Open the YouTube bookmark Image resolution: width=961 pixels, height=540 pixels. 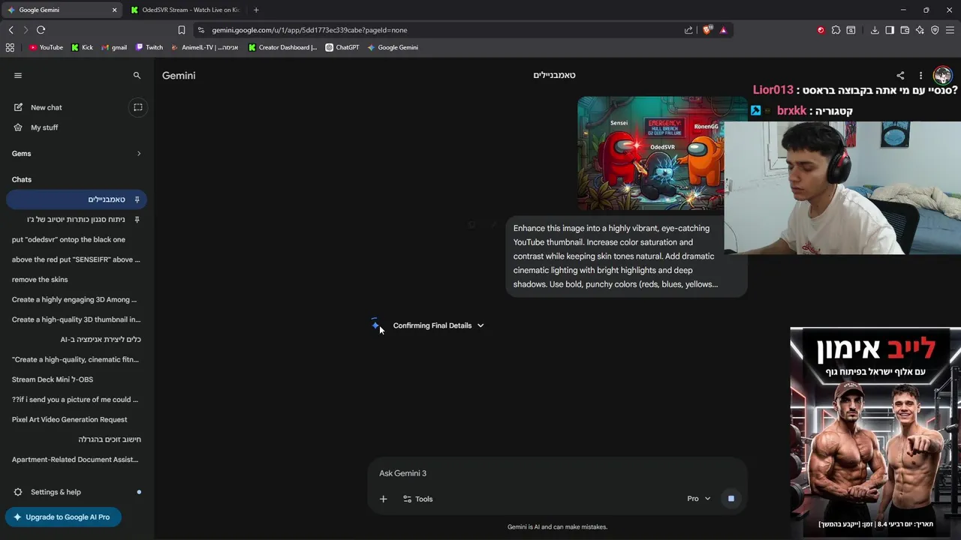pyautogui.click(x=46, y=47)
